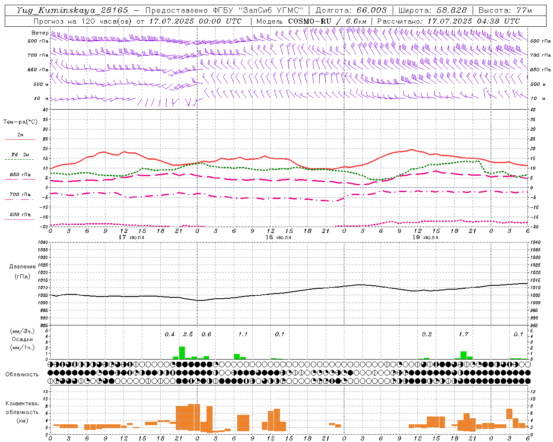This screenshot has height=442, width=553.
Task: Select the forecast start "17.07.2025 00:00 UTC"
Action: tap(195, 21)
